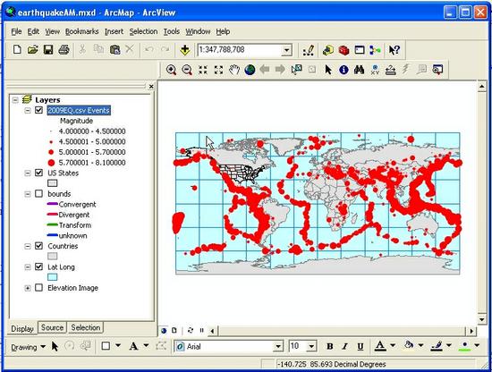Expand the Elevation Image layer
Viewport: 492px width, 372px height.
[x=28, y=288]
